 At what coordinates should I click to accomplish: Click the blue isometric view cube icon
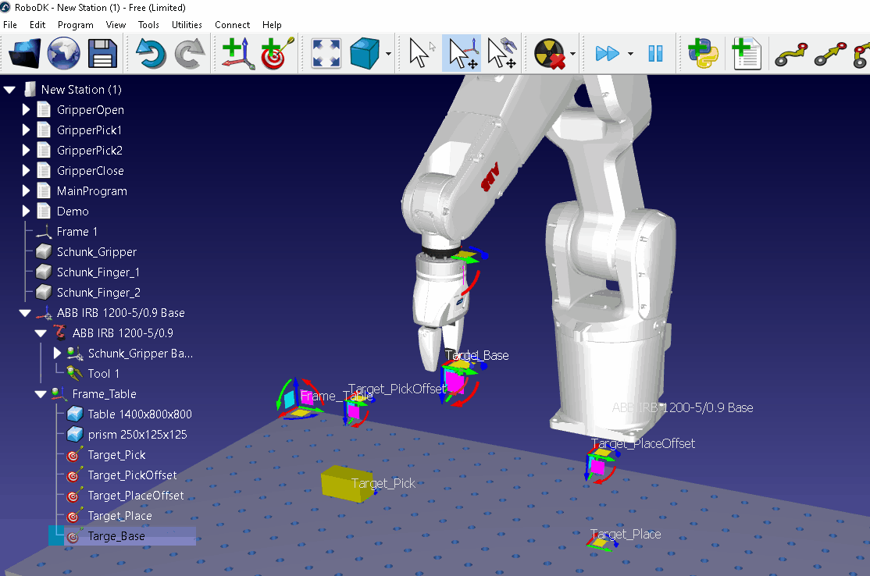pos(365,53)
